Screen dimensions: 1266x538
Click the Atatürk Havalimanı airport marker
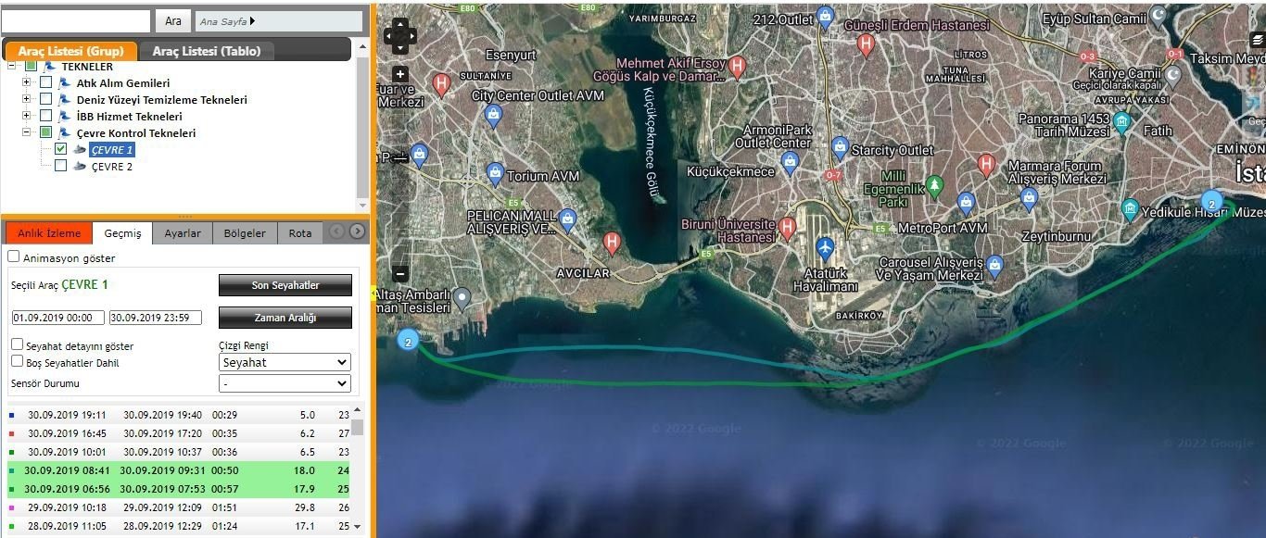point(825,248)
